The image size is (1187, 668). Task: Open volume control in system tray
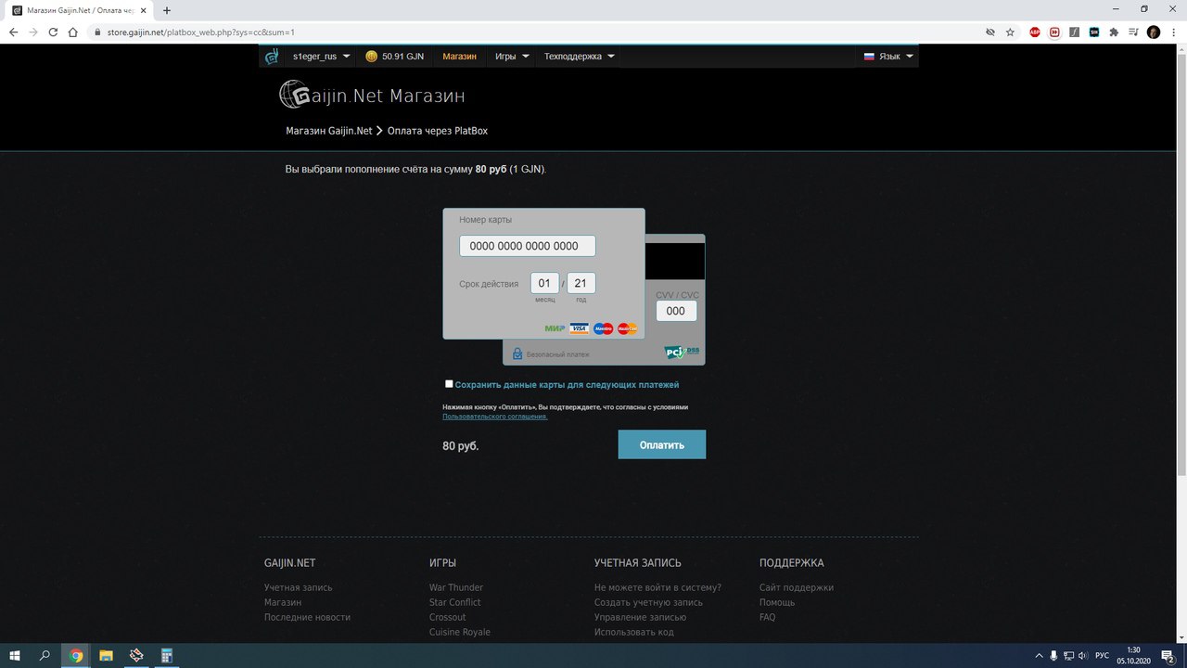(1083, 655)
